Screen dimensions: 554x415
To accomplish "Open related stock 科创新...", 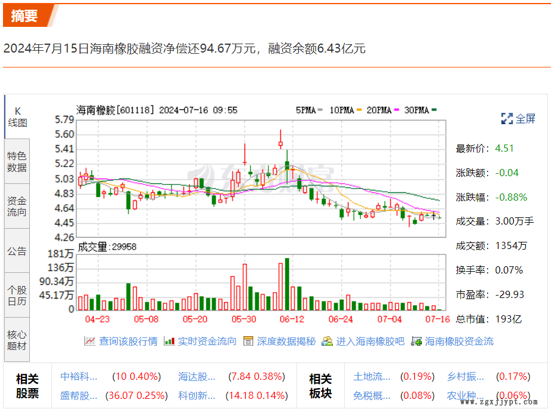I will [x=197, y=395].
